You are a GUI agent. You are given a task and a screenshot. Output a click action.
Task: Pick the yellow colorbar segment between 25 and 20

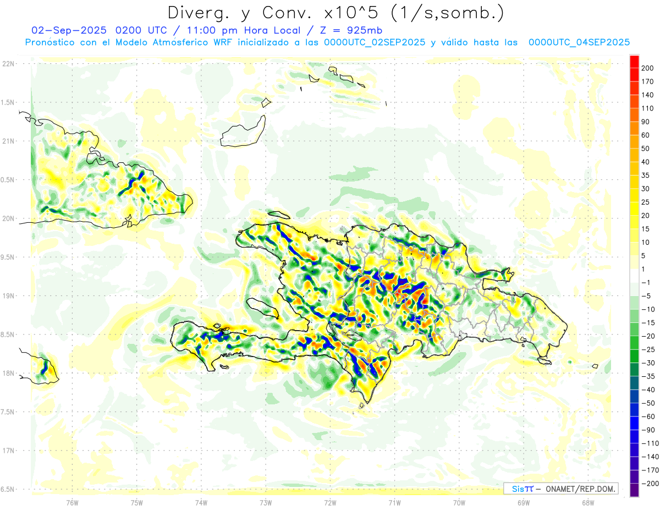[x=635, y=209]
